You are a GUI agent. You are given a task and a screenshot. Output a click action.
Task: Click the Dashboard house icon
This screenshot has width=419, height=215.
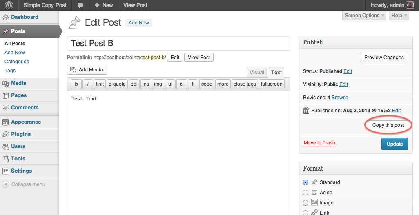pyautogui.click(x=6, y=18)
